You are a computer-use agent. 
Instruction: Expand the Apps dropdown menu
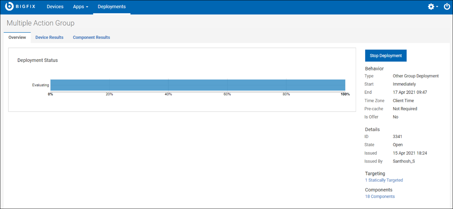(80, 7)
